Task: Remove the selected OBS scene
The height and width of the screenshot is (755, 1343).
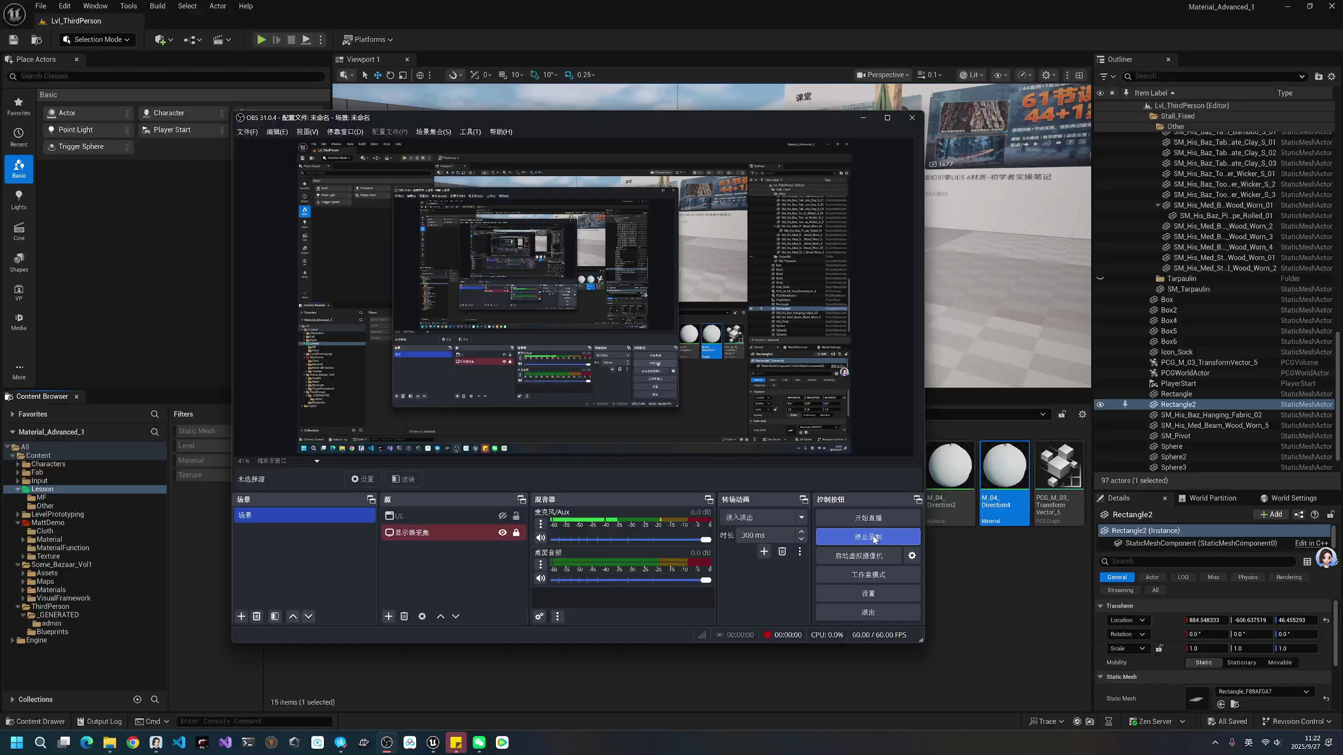Action: point(257,616)
